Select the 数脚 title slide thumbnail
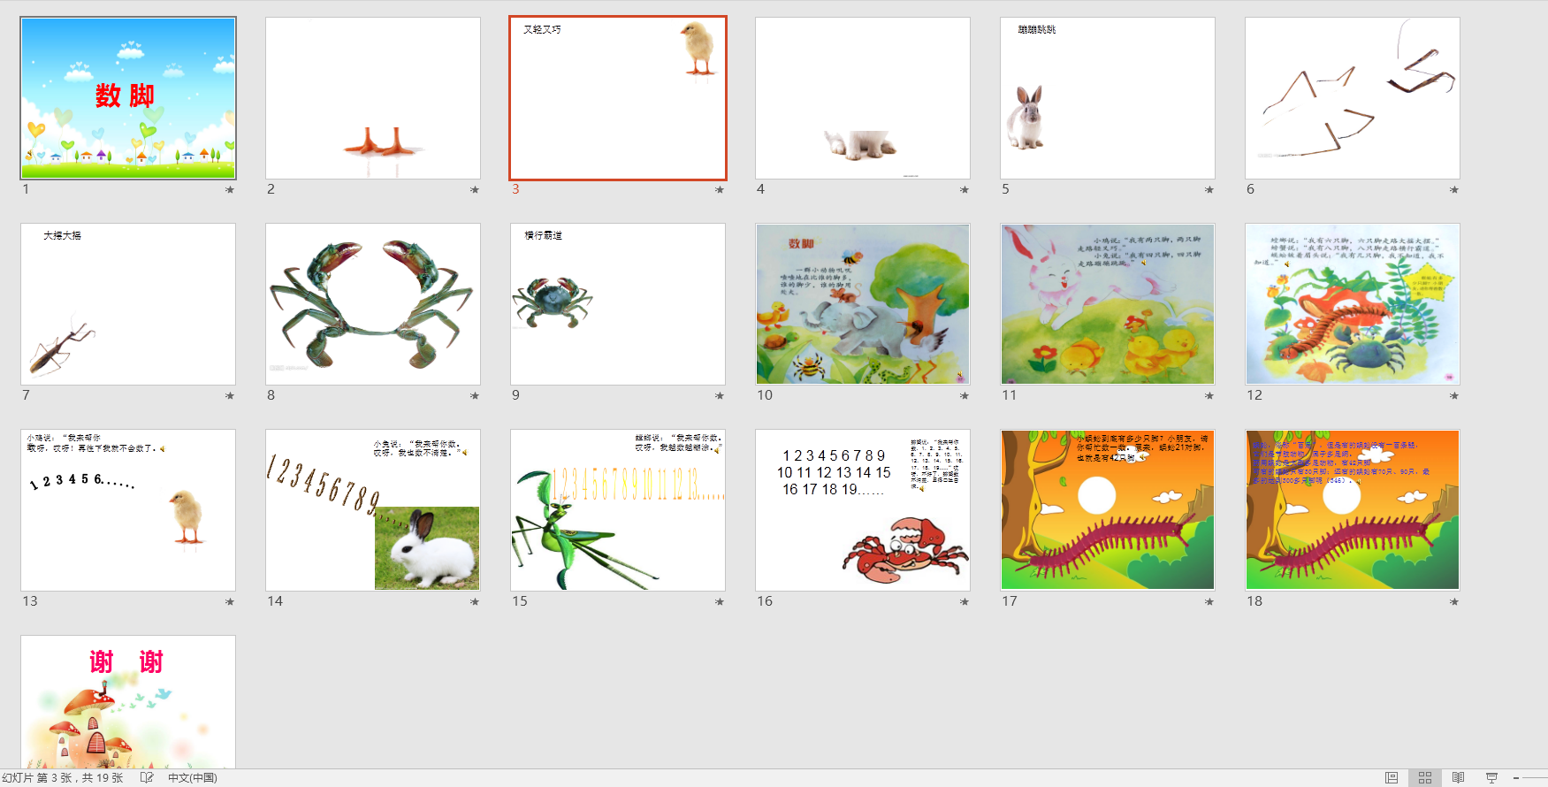This screenshot has width=1548, height=787. click(x=128, y=98)
